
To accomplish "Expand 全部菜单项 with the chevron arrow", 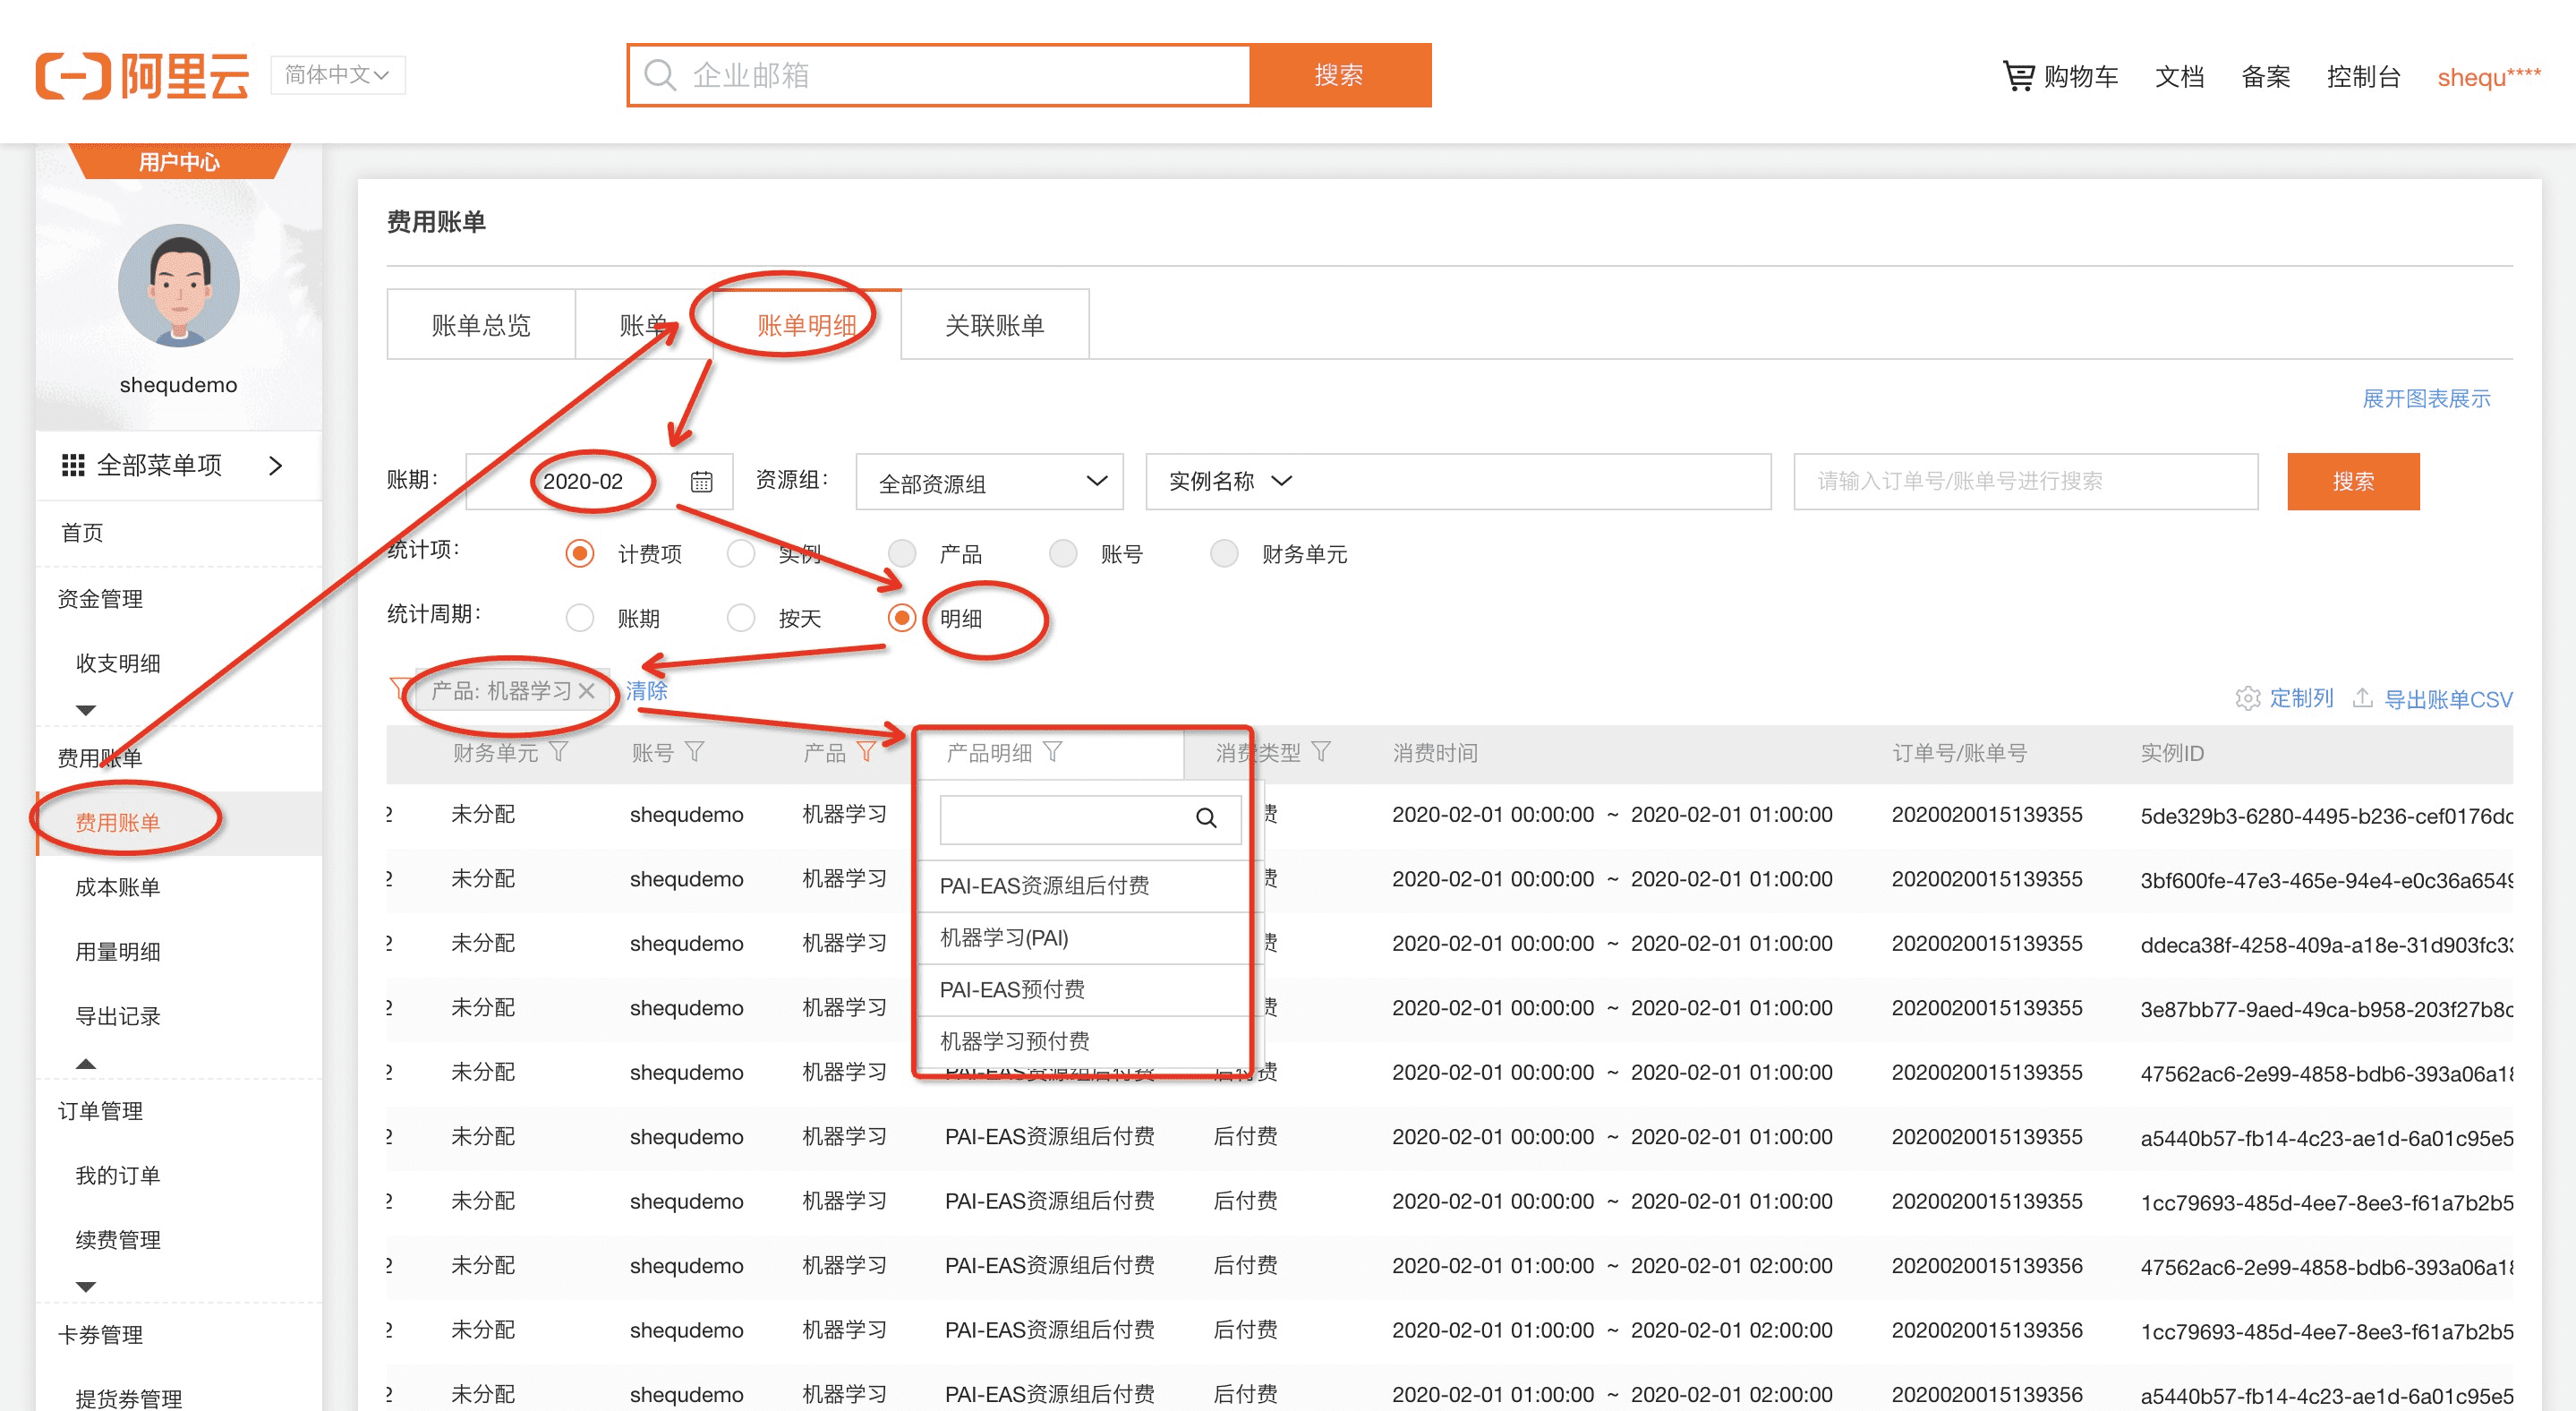I will point(276,465).
